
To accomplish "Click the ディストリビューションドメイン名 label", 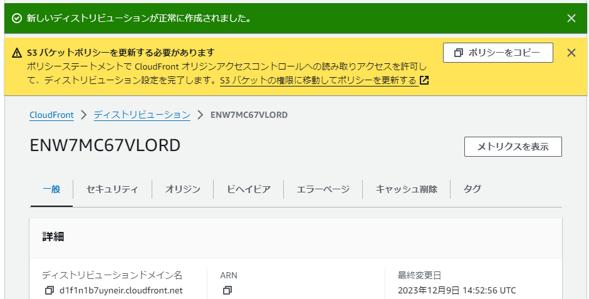I will (112, 275).
